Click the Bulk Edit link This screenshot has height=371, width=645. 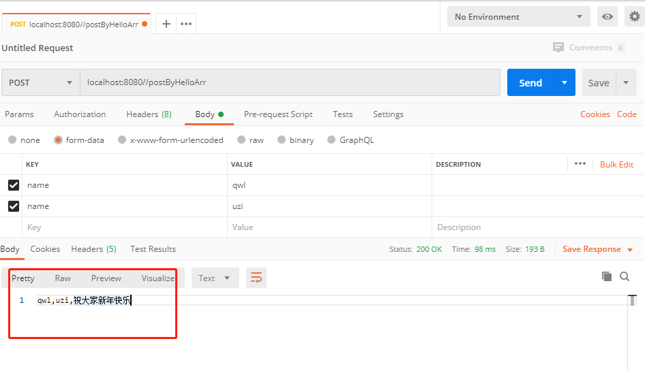pos(616,164)
